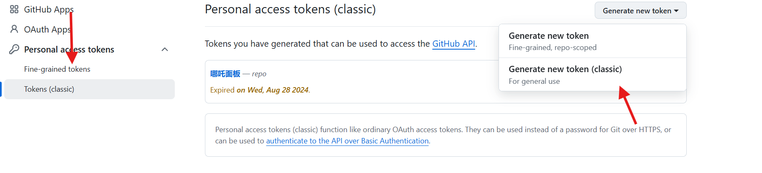This screenshot has height=173, width=762.
Task: Follow the GitHub API link
Action: click(453, 44)
